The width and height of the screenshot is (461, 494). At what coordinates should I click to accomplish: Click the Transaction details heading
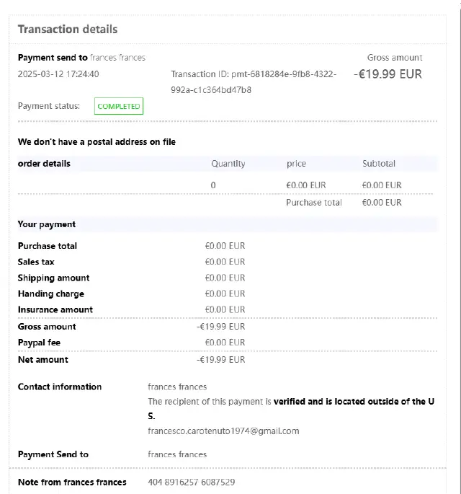point(68,30)
